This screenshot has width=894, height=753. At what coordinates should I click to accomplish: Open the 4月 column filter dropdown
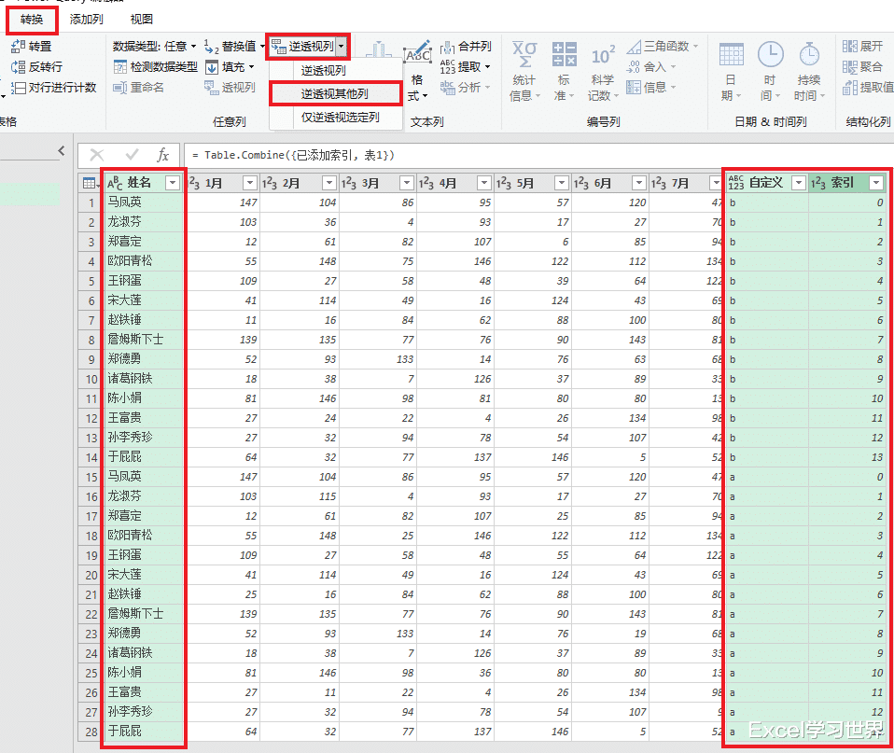coord(484,183)
